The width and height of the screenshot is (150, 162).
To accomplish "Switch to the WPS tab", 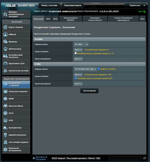I will 48,19.
